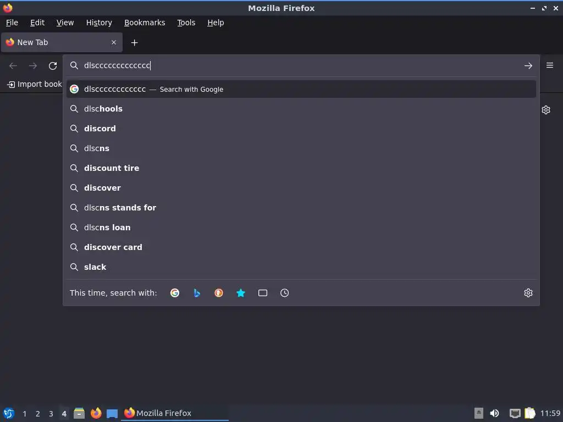Open the Edit menu
Viewport: 563px width, 422px height.
(x=37, y=23)
